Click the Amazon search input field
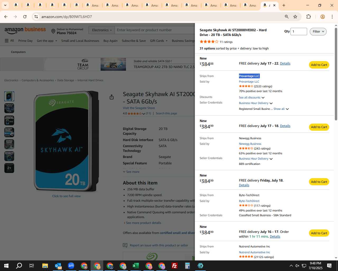This screenshot has height=271, width=338. pos(155,30)
